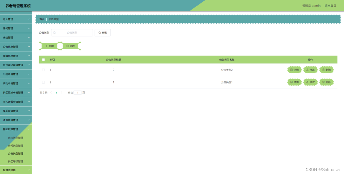
Task: Click the 公告类型1 name cell
Action: coord(227,82)
